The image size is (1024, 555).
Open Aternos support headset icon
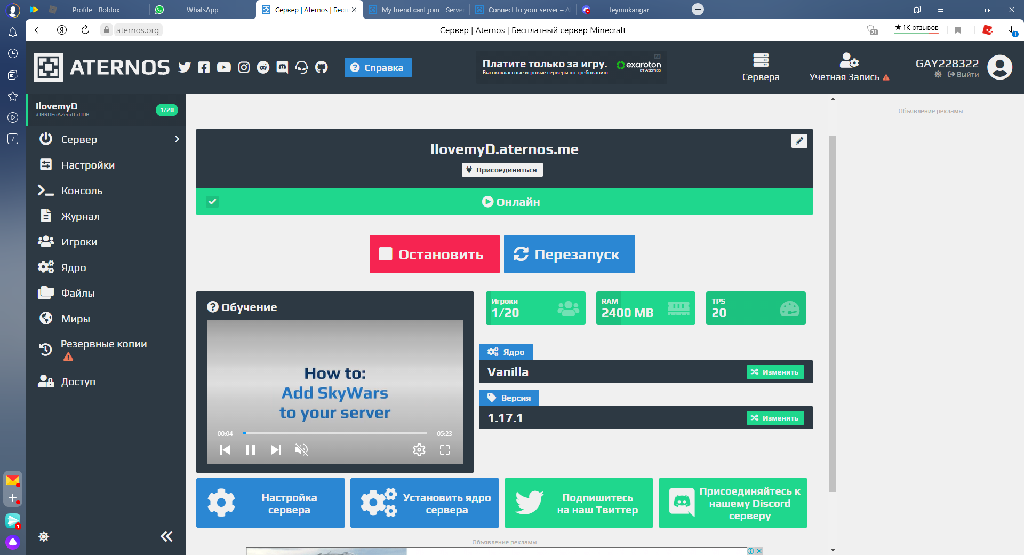pyautogui.click(x=302, y=67)
